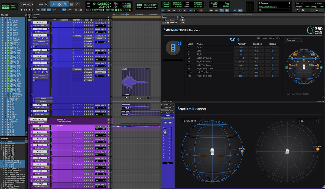Screen dimensions: 325x189
Task: Enable Shuffle edit mode
Action: click(x=5, y=5)
